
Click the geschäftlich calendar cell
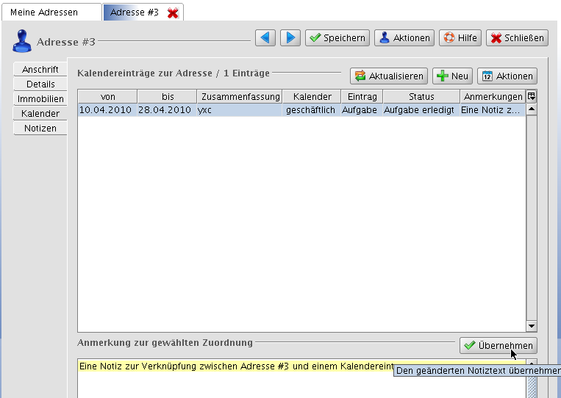[x=312, y=109]
